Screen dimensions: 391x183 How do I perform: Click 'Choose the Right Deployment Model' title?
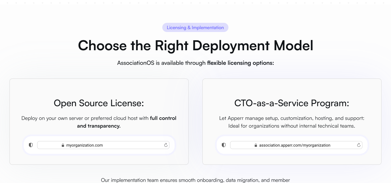[x=195, y=45]
